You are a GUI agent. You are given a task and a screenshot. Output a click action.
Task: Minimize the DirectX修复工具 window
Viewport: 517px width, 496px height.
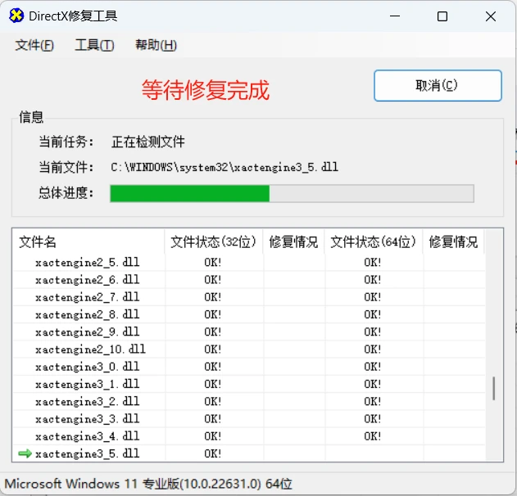[x=395, y=16]
